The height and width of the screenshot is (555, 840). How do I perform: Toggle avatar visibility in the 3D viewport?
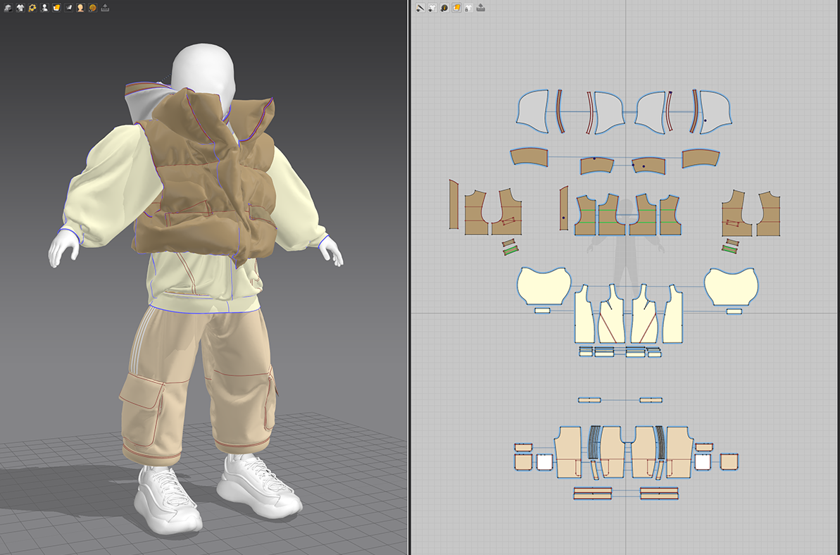[44, 8]
